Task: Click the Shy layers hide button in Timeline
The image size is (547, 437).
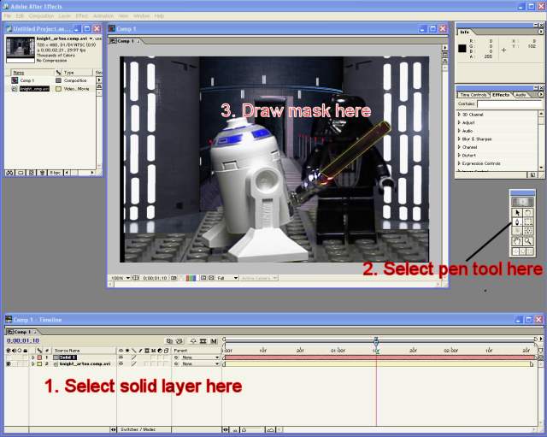Action: [x=193, y=341]
